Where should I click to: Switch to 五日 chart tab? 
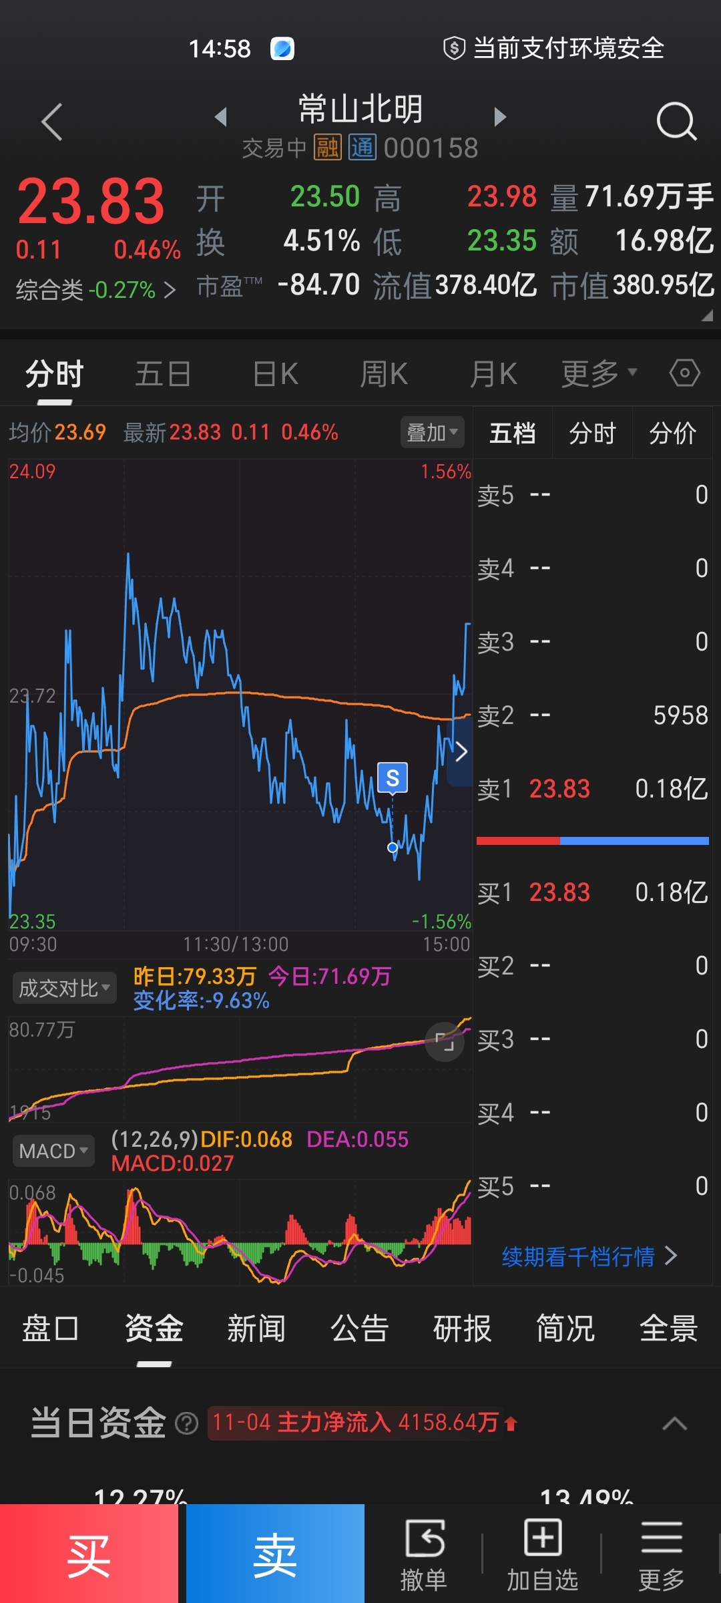coord(163,374)
